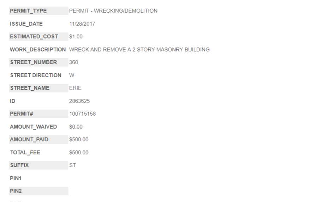Select the street number value 360
The width and height of the screenshot is (322, 202).
click(74, 62)
